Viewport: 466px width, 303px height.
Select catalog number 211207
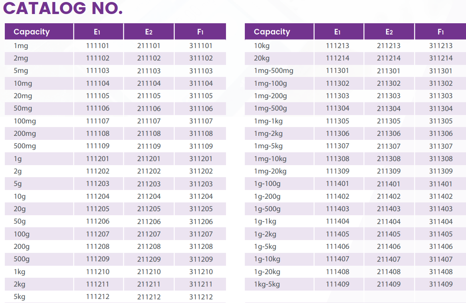click(149, 234)
